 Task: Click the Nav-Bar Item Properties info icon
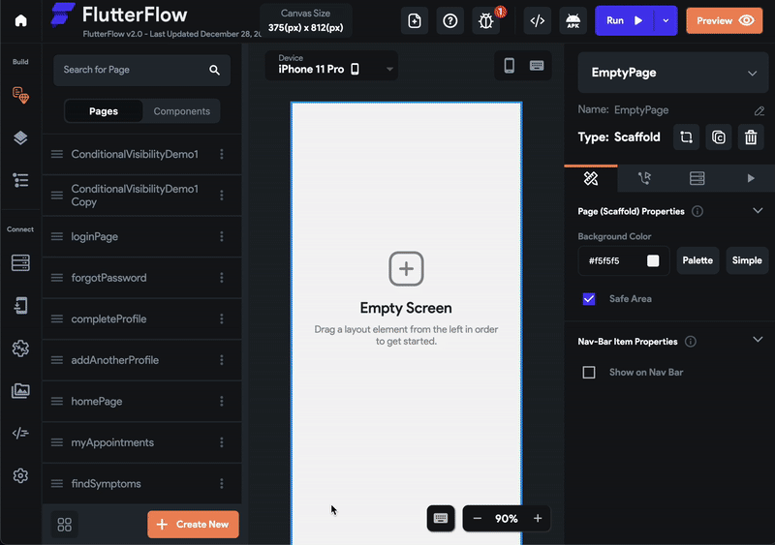click(x=691, y=342)
